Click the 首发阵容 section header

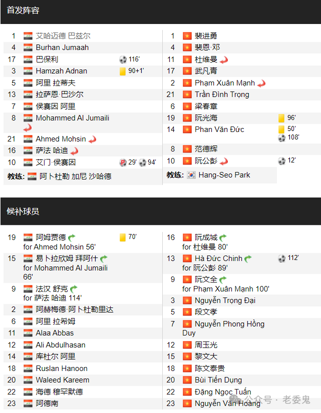[x=23, y=10]
